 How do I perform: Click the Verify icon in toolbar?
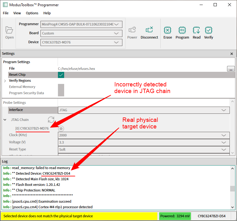pyautogui.click(x=209, y=30)
